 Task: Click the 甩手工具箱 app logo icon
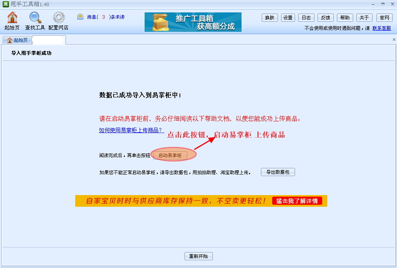coord(5,4)
